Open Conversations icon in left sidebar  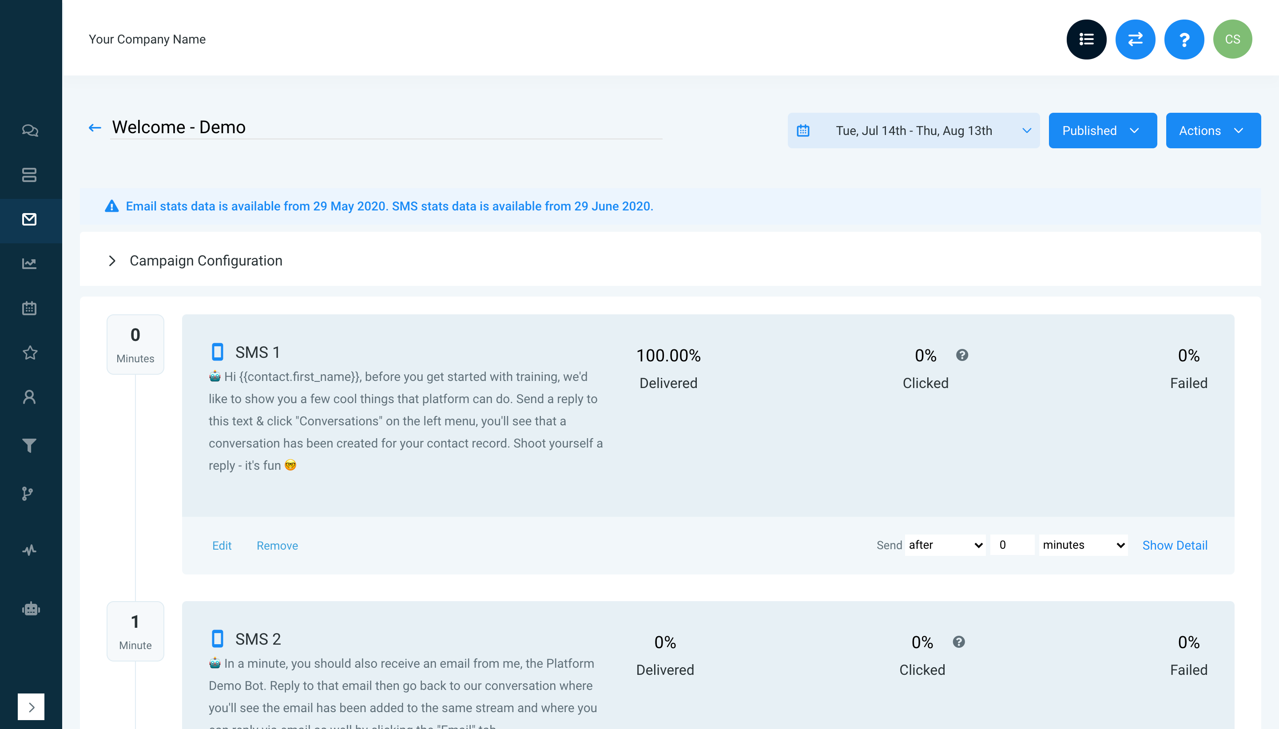point(30,131)
